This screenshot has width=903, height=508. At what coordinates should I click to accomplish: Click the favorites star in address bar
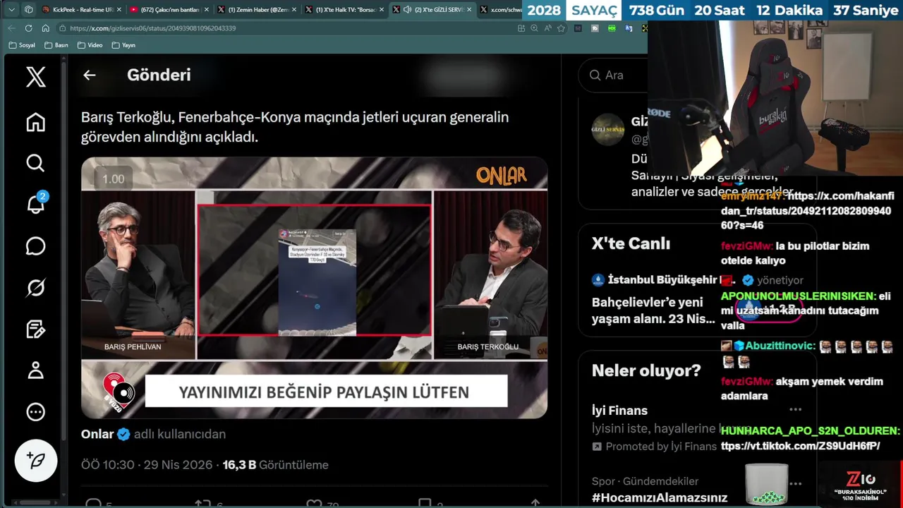point(561,28)
